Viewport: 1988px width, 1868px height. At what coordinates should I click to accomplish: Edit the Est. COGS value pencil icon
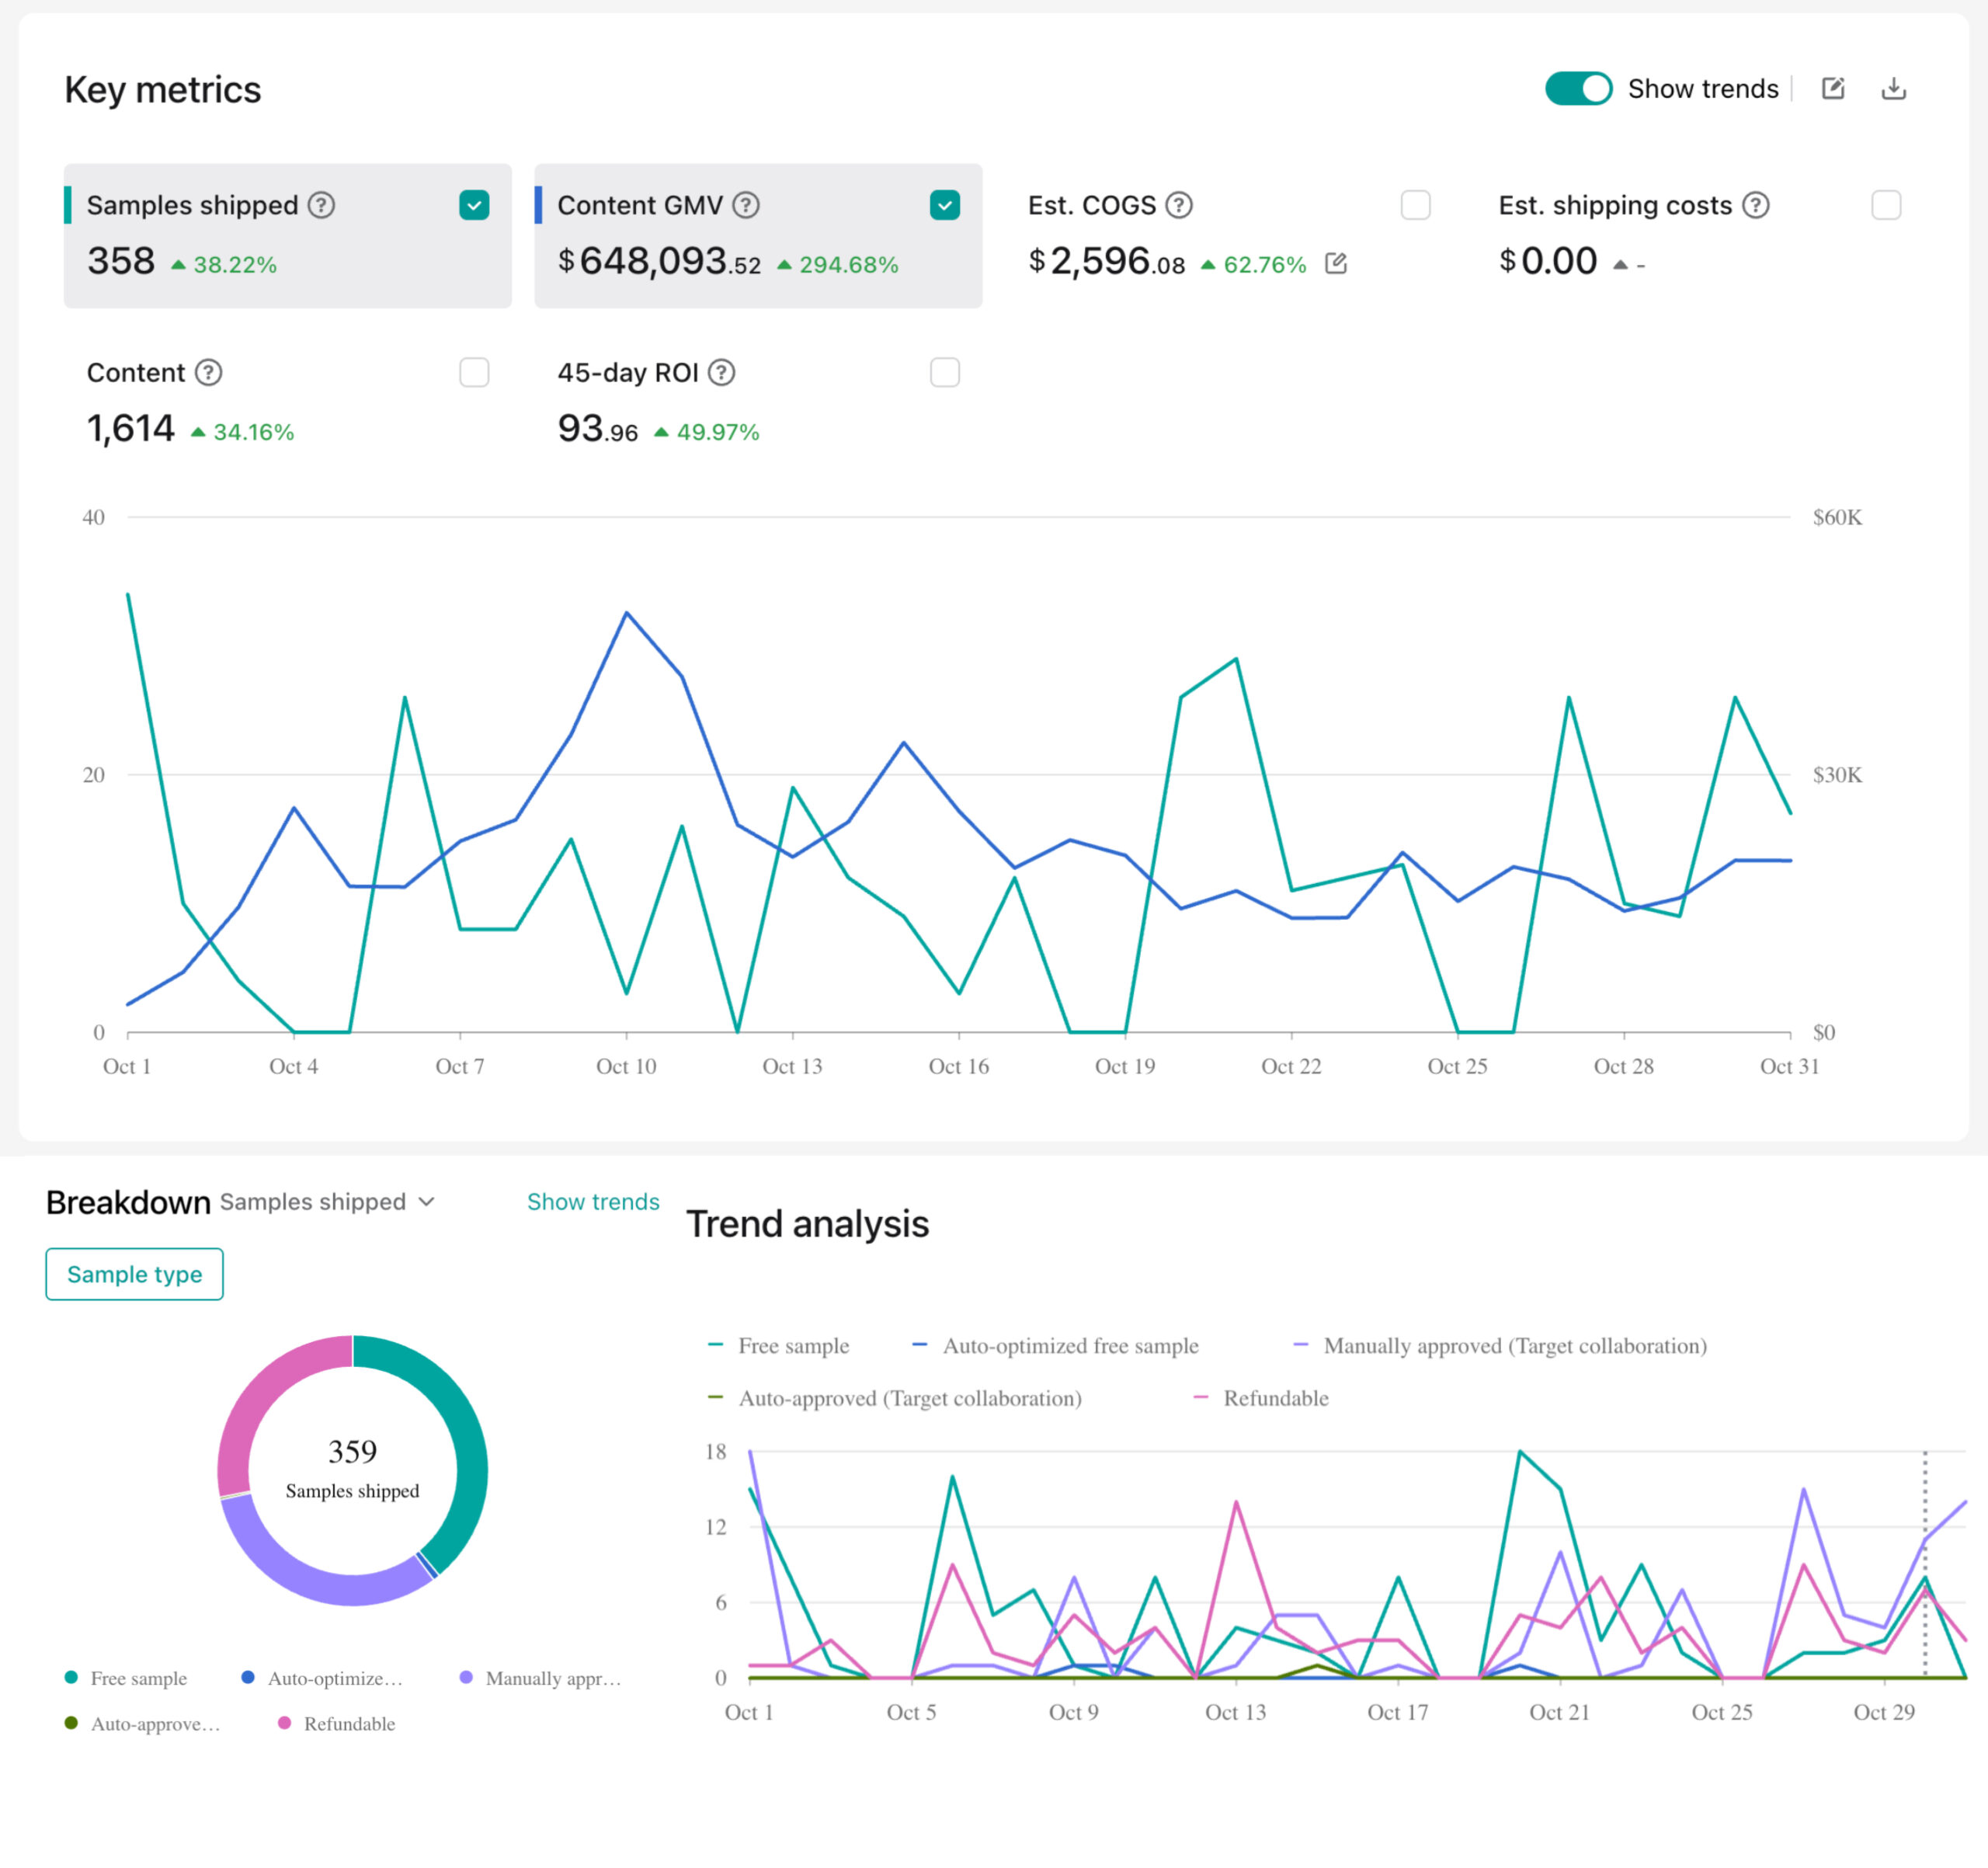[x=1335, y=264]
